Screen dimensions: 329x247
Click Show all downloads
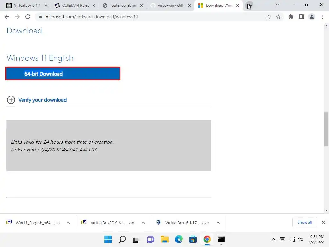point(305,222)
